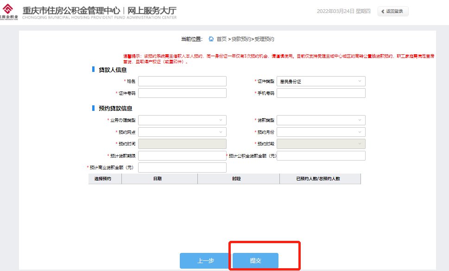Open the 证件类型 dropdown
This screenshot has width=449, height=271.
321,82
